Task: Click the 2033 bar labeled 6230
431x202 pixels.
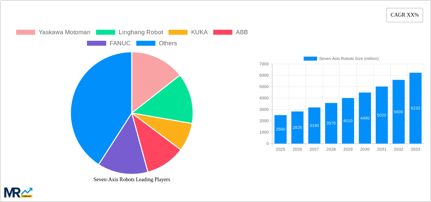Action: click(x=415, y=108)
